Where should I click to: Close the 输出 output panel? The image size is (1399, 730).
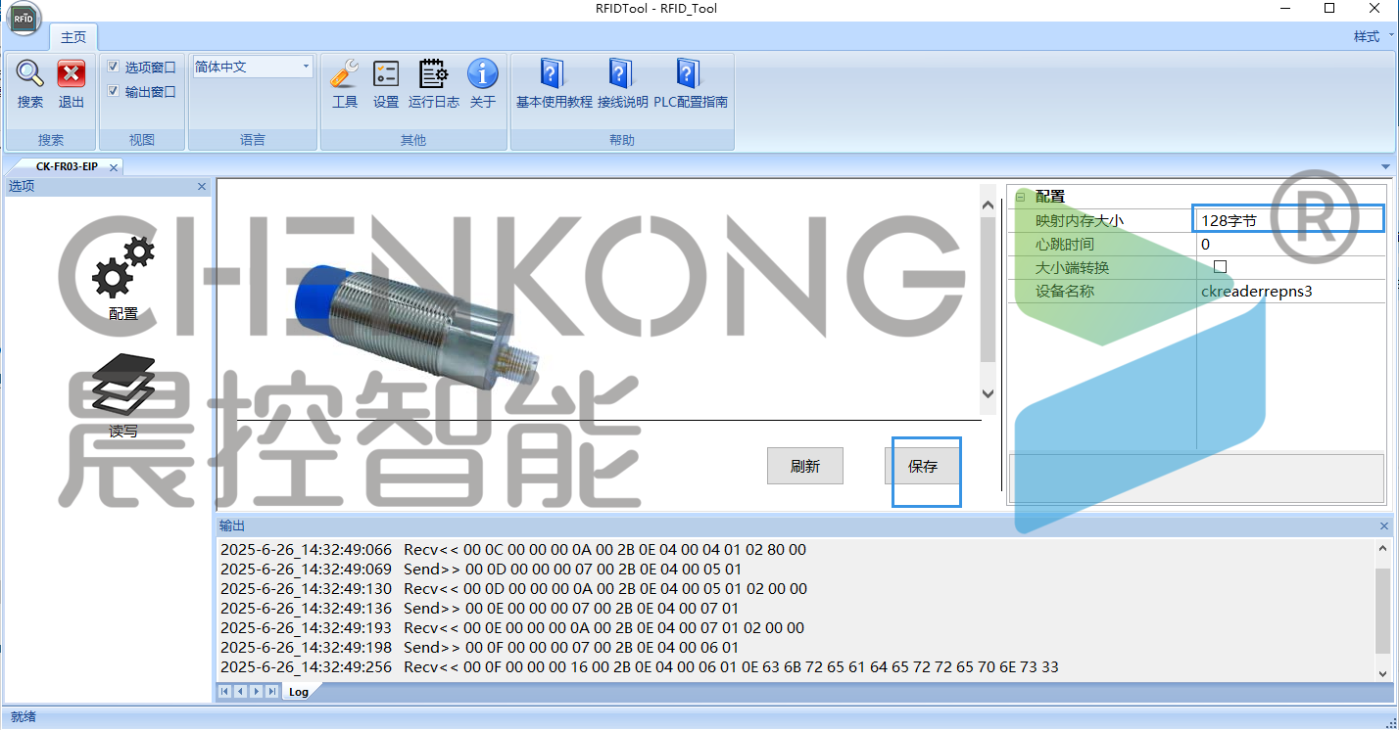(x=1384, y=526)
